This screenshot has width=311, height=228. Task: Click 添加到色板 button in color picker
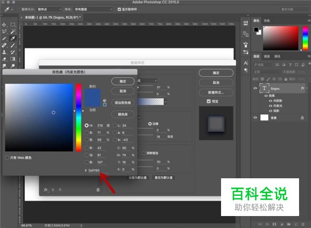[x=123, y=103]
